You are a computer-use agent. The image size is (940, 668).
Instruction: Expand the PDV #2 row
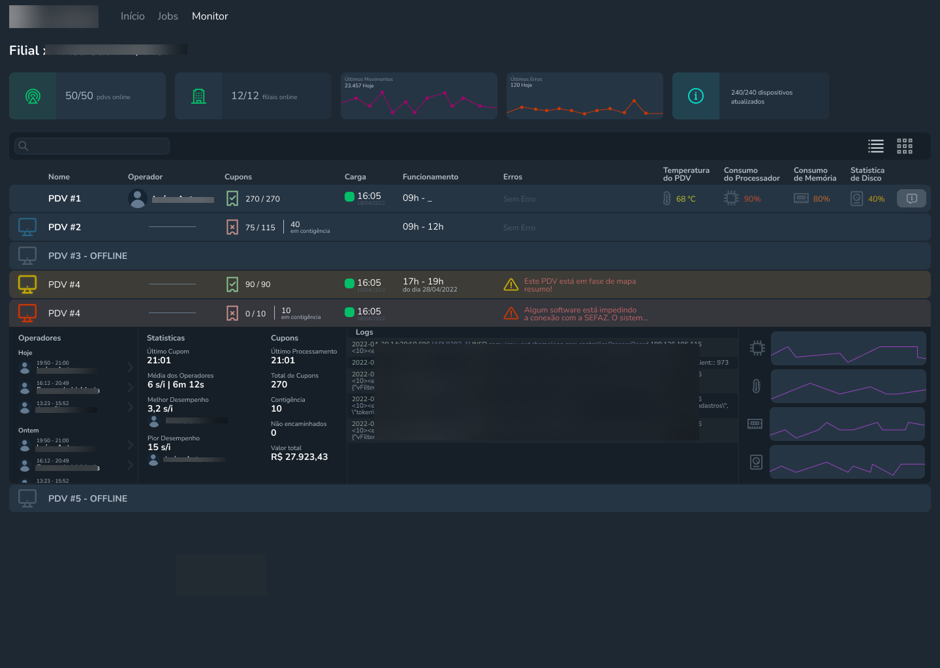(64, 227)
